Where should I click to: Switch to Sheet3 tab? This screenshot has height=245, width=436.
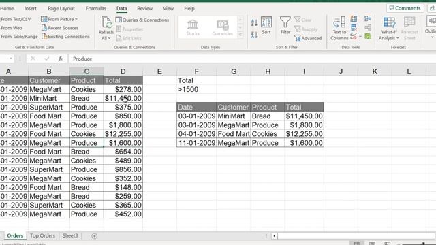[70, 235]
